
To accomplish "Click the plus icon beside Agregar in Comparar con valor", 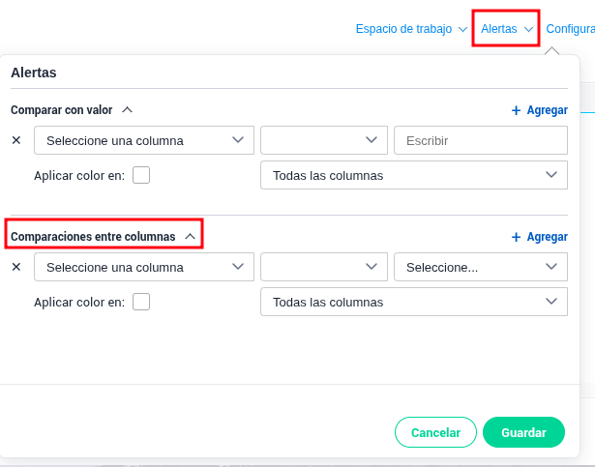I will (516, 110).
